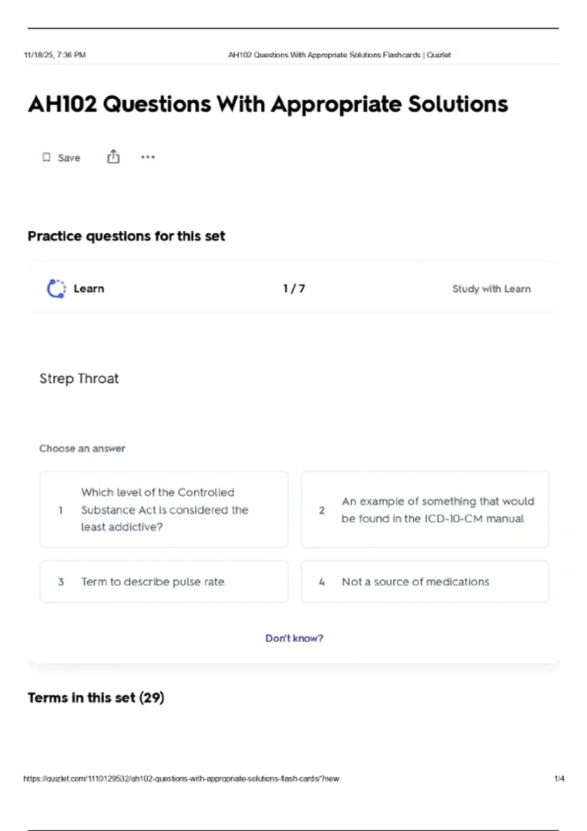This screenshot has width=587, height=831.
Task: Open the Study with Learn link
Action: (x=491, y=289)
